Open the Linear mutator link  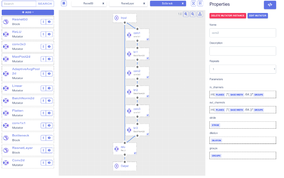coord(17,86)
